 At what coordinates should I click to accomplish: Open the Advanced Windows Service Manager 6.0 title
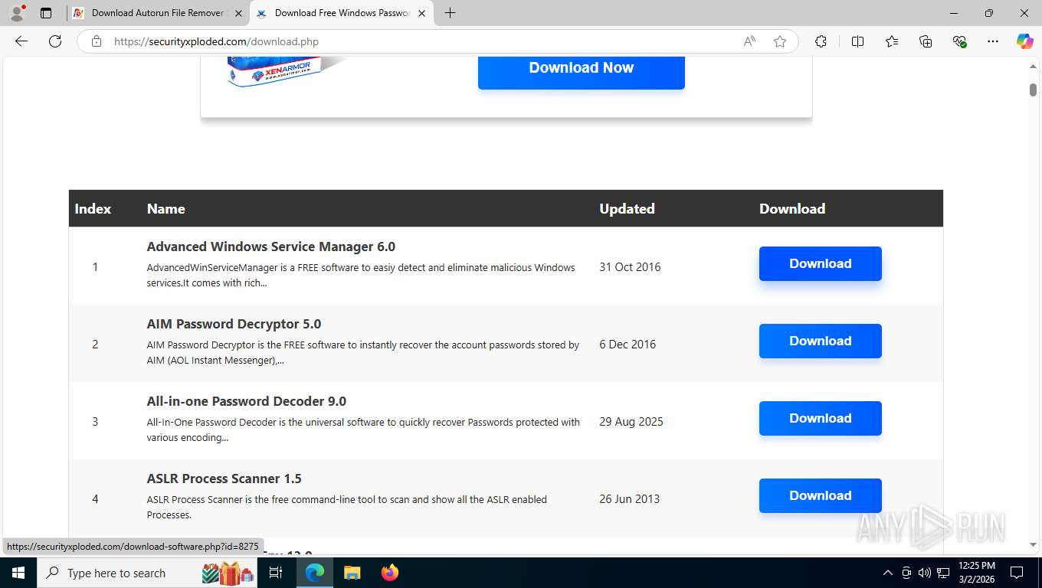click(271, 247)
